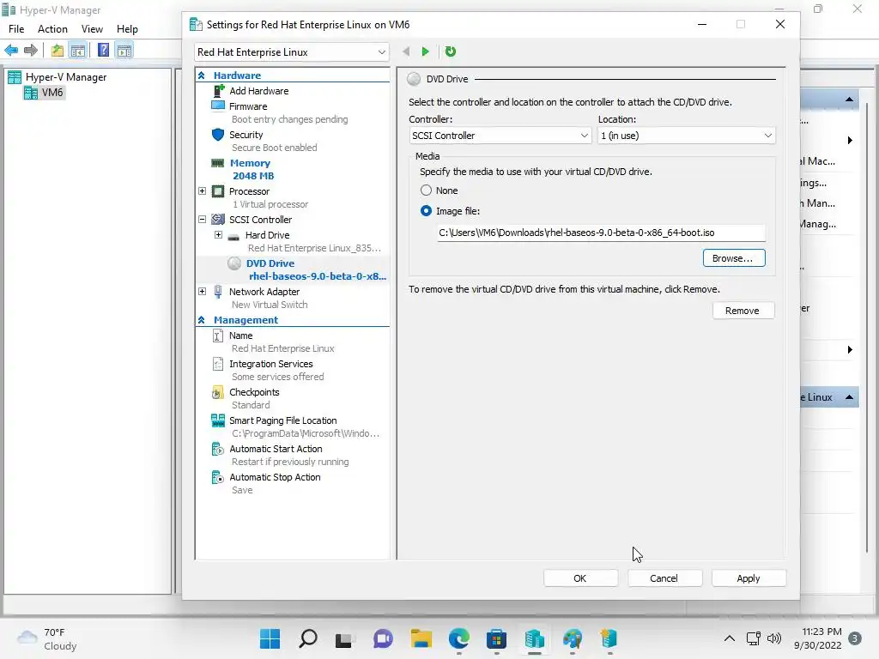This screenshot has height=659, width=879.
Task: Click the Network Adapter icon
Action: point(218,292)
